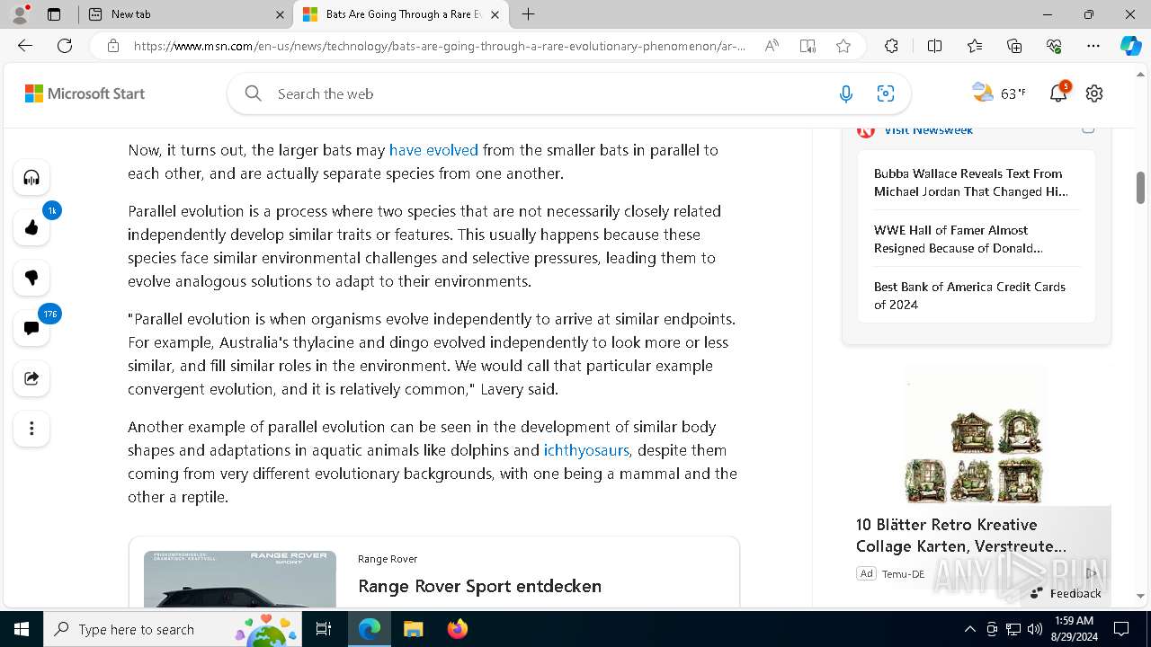Open browser Extensions puzzle icon
The height and width of the screenshot is (647, 1151).
891,46
